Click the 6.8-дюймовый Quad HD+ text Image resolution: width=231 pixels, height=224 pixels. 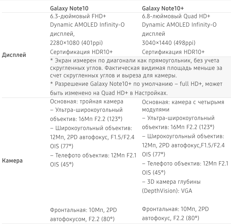tap(176, 16)
